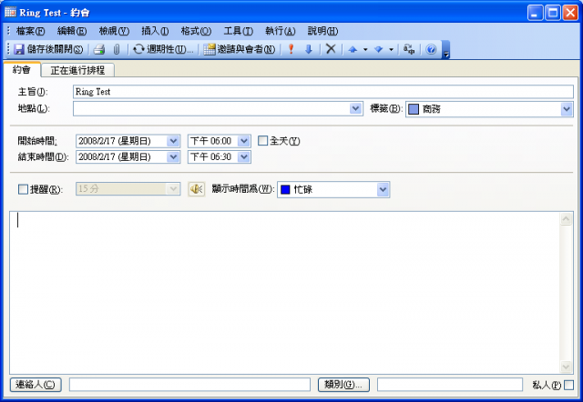Screen dimensions: 583x402
Task: Expand the Show time as (忙碌) dropdown
Action: click(x=383, y=190)
